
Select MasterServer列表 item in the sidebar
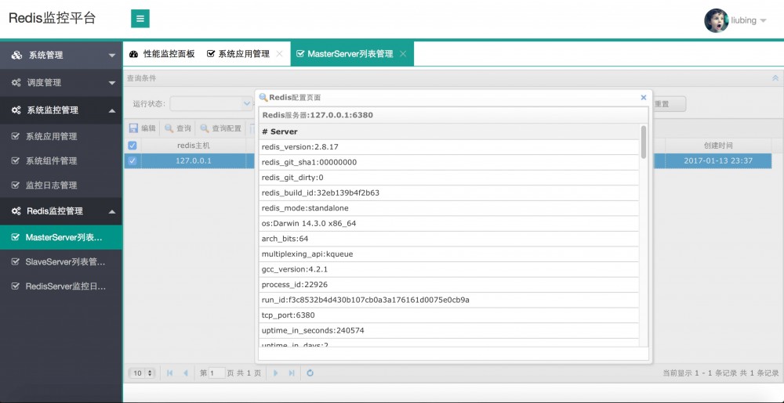61,237
